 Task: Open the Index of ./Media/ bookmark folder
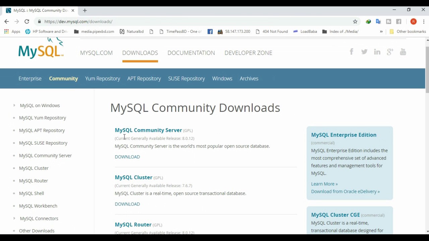click(x=340, y=31)
